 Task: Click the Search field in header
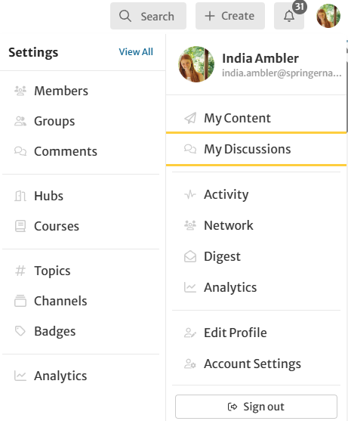148,16
